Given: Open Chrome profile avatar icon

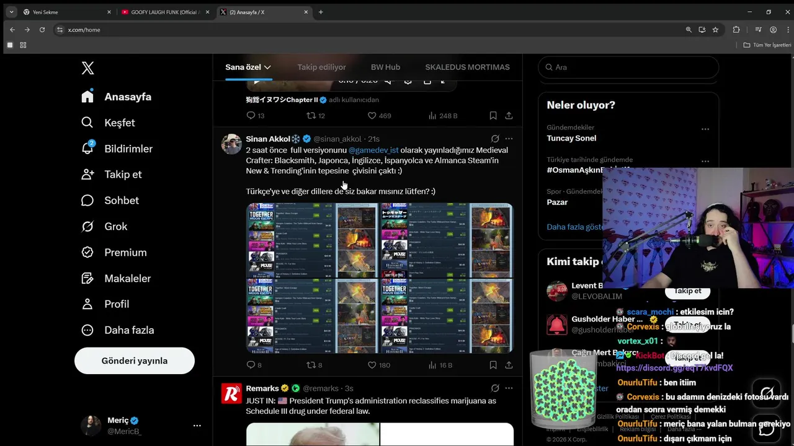Looking at the screenshot, I should (773, 30).
